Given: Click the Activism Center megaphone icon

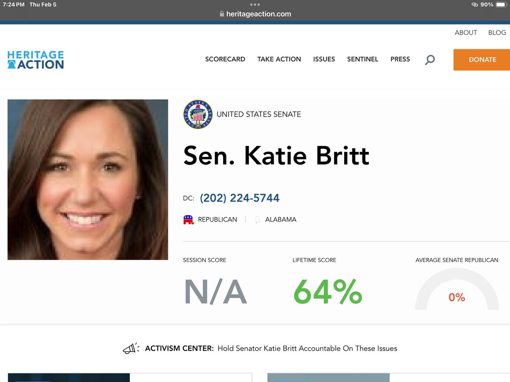Looking at the screenshot, I should 131,348.
